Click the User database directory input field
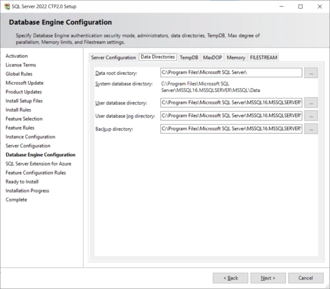Viewport: 330px width, 289px height. pyautogui.click(x=231, y=103)
